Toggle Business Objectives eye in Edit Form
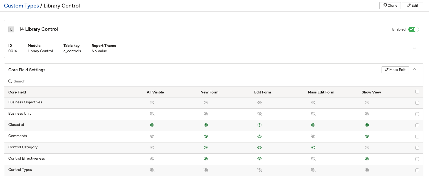429x177 pixels. [x=260, y=103]
